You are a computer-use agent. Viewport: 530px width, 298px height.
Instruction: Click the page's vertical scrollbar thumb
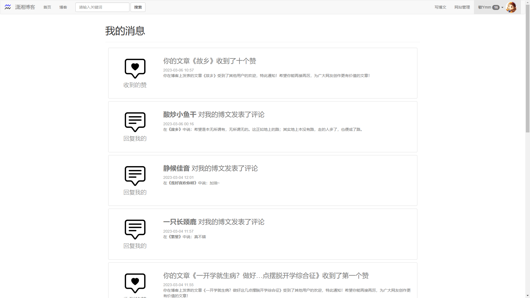click(528, 69)
